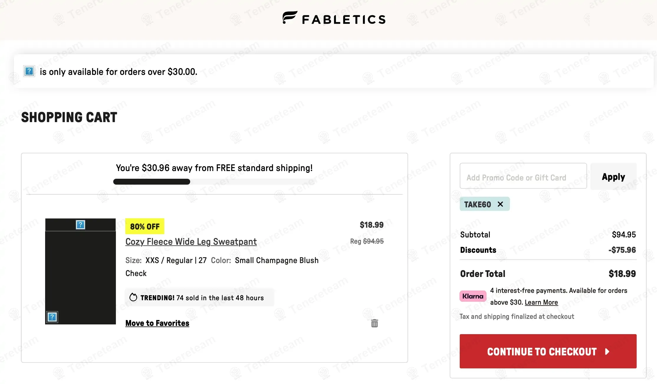Delete the sweatpant using the trash icon

coord(374,323)
